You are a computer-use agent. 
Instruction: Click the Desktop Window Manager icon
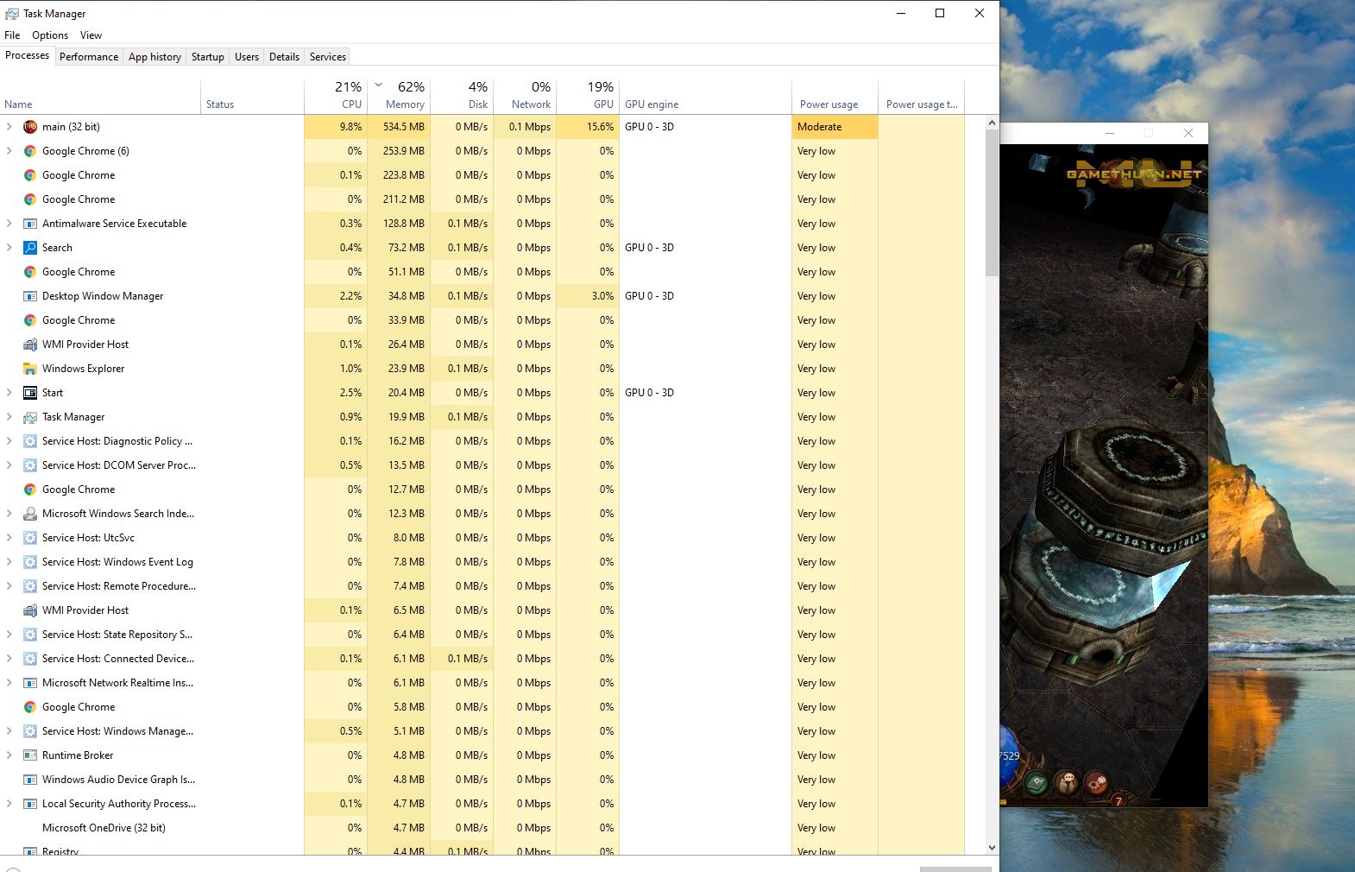tap(30, 296)
